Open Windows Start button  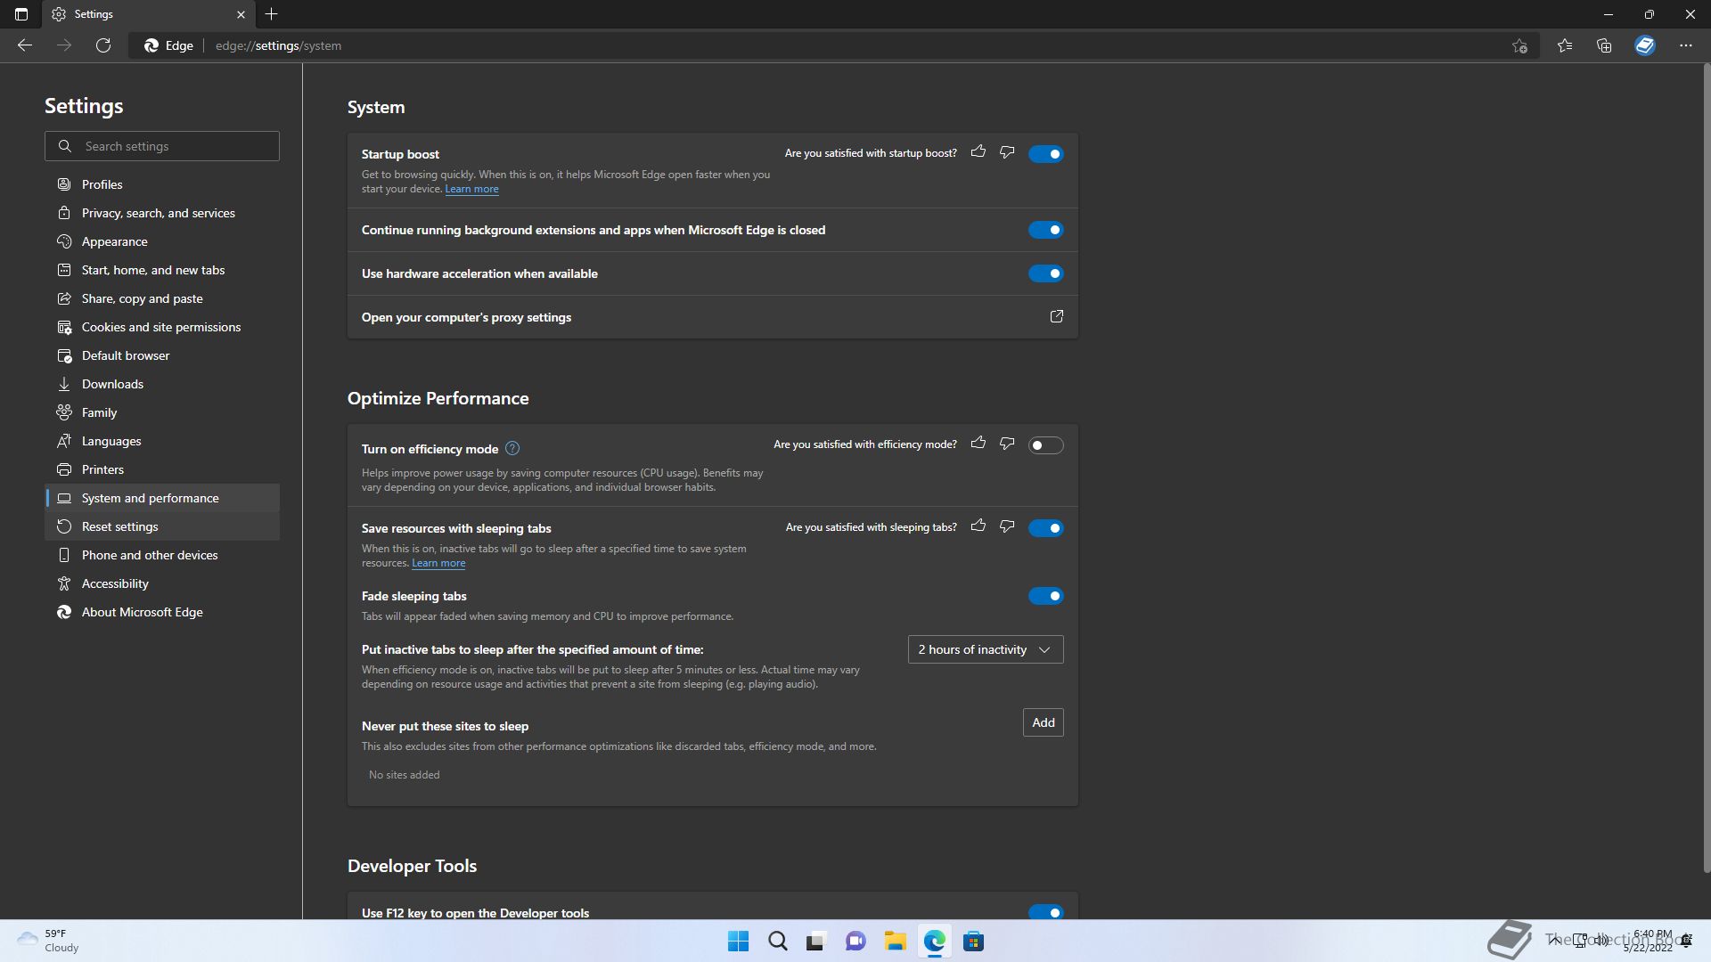tap(739, 942)
